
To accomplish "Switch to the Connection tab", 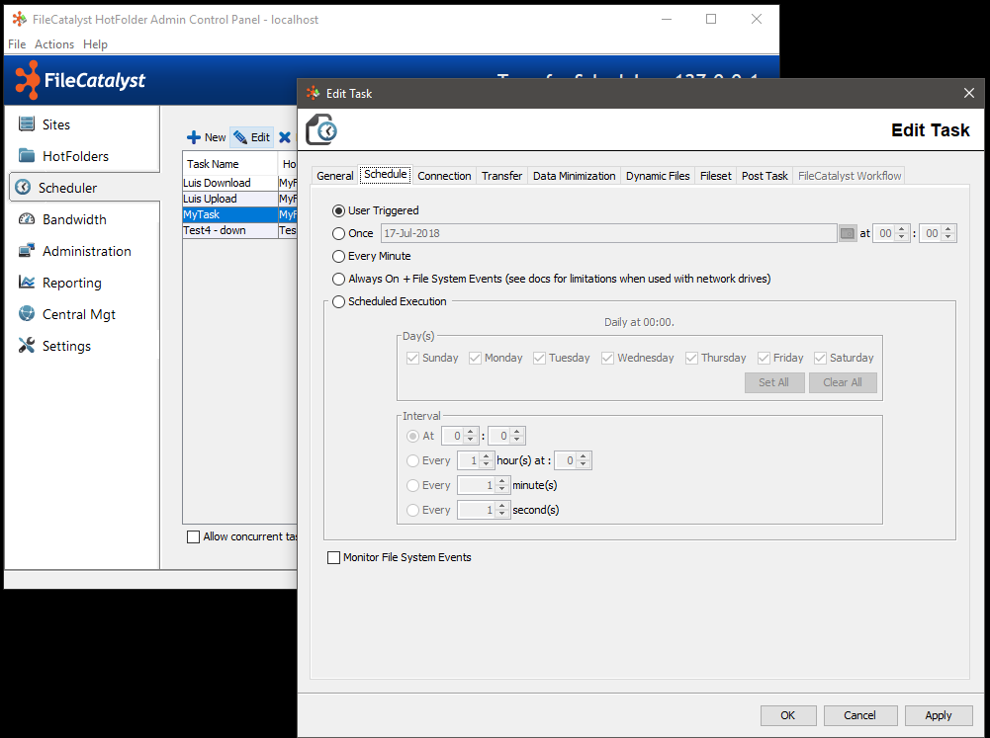I will click(444, 176).
